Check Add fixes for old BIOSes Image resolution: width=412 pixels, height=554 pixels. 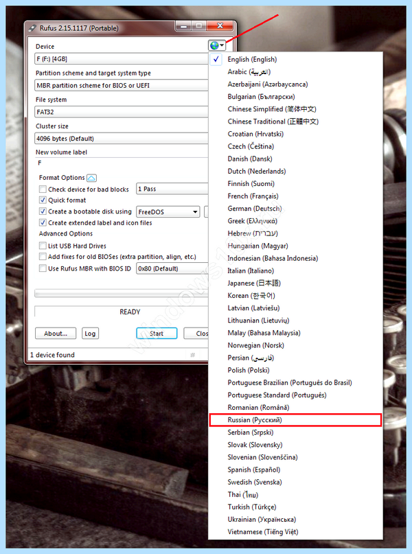coord(43,257)
